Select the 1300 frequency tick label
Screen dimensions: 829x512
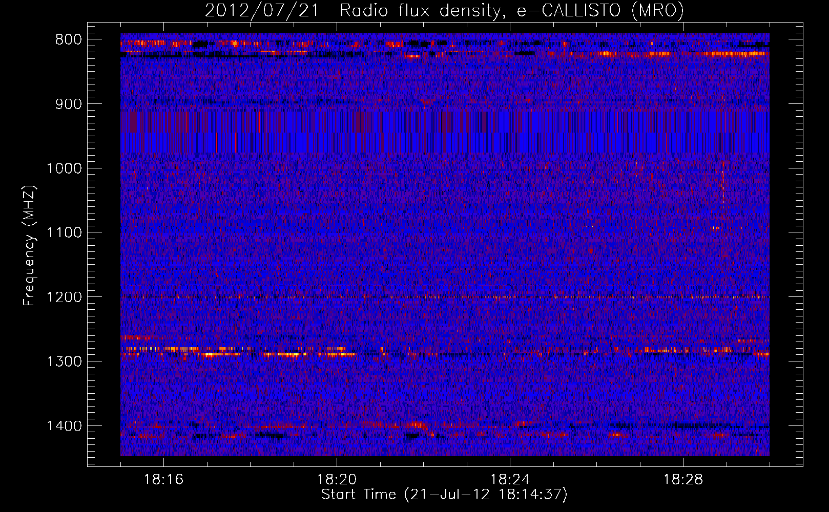(x=65, y=361)
